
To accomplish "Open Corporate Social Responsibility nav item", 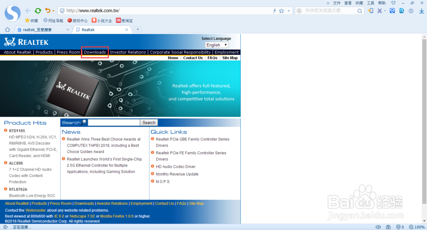I will point(180,52).
